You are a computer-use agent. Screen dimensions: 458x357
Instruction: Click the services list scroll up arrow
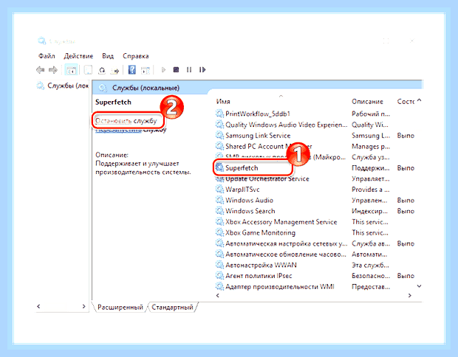[419, 100]
